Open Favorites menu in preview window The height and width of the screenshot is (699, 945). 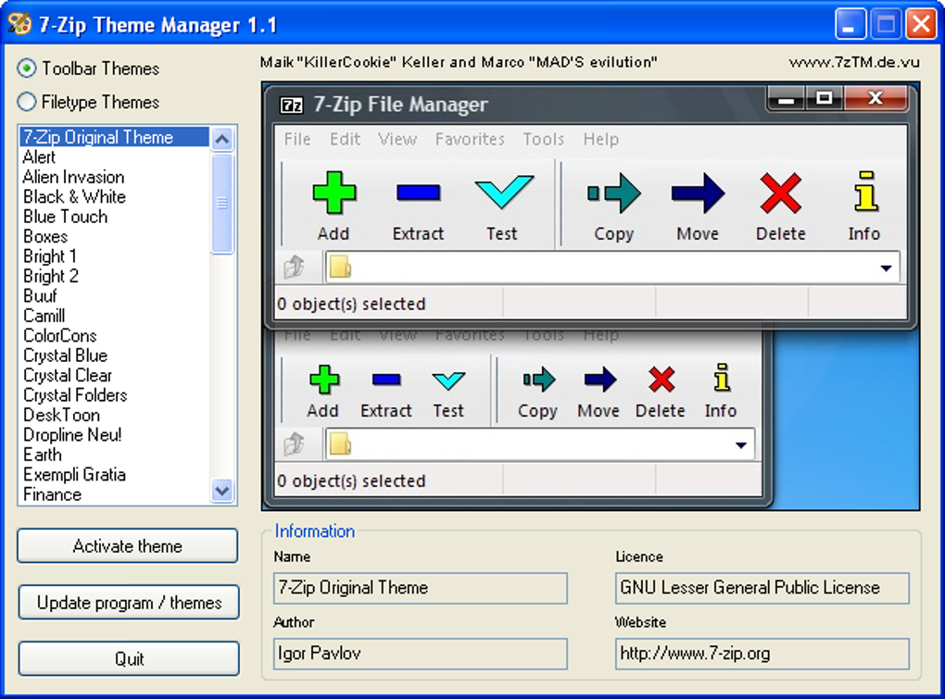coord(470,139)
